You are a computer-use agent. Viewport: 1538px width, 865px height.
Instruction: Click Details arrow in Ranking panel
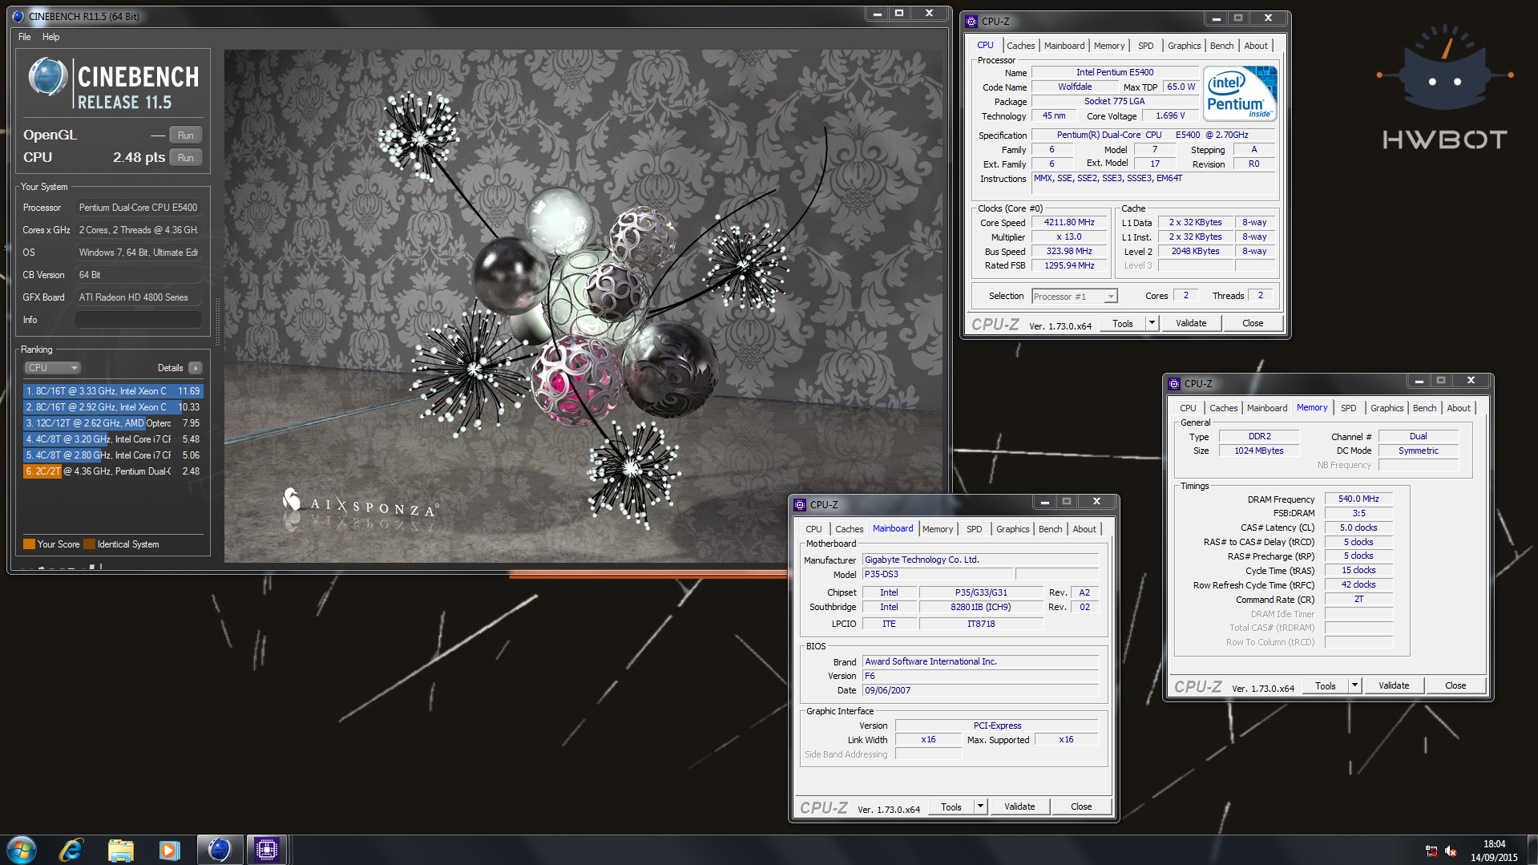click(196, 368)
